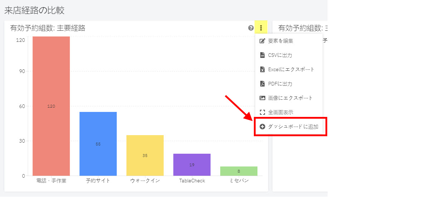The image size is (430, 197).
Task: Click the 電話・手作業 axis label
Action: tap(51, 181)
